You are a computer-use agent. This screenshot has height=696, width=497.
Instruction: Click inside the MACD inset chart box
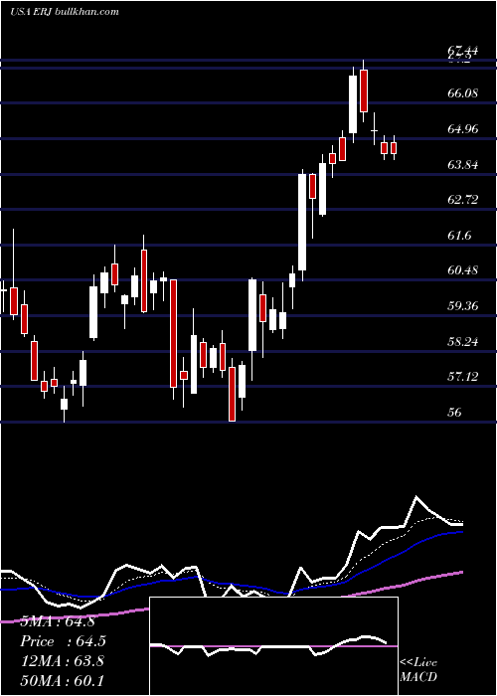click(x=273, y=646)
